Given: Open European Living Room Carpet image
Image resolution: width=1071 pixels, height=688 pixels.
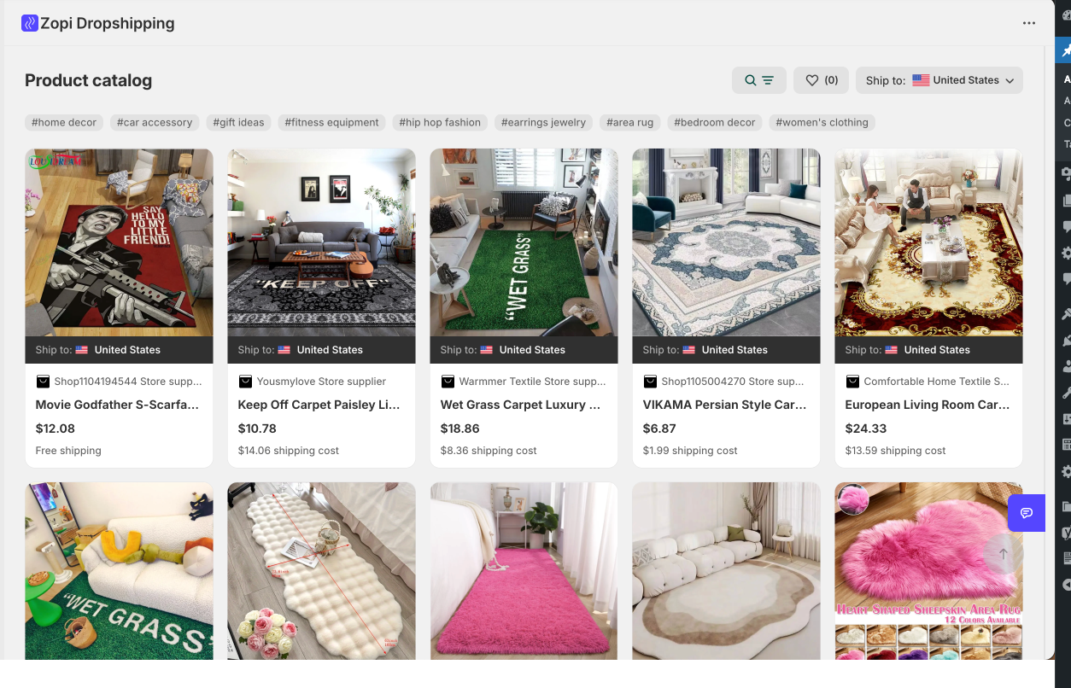Looking at the screenshot, I should coord(928,242).
